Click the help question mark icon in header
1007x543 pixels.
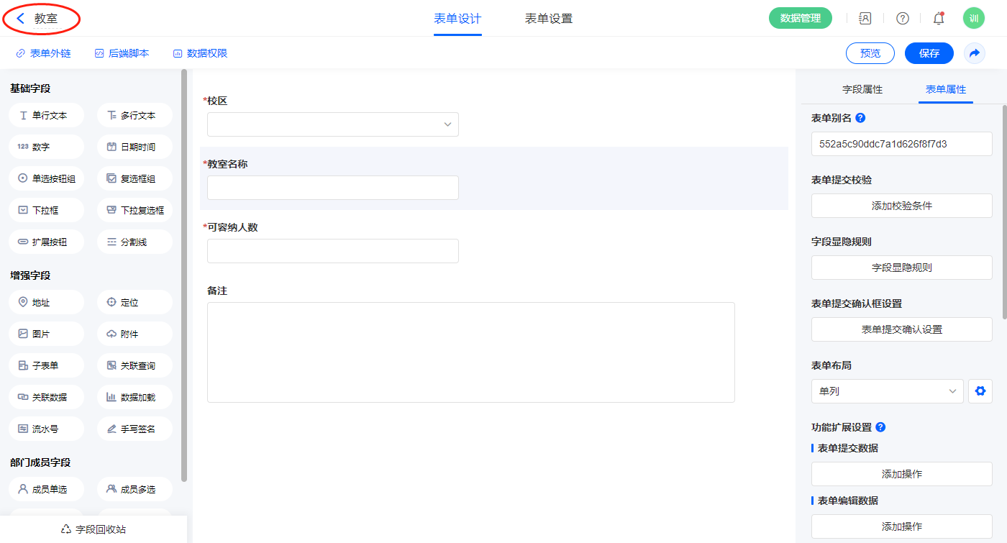point(902,19)
